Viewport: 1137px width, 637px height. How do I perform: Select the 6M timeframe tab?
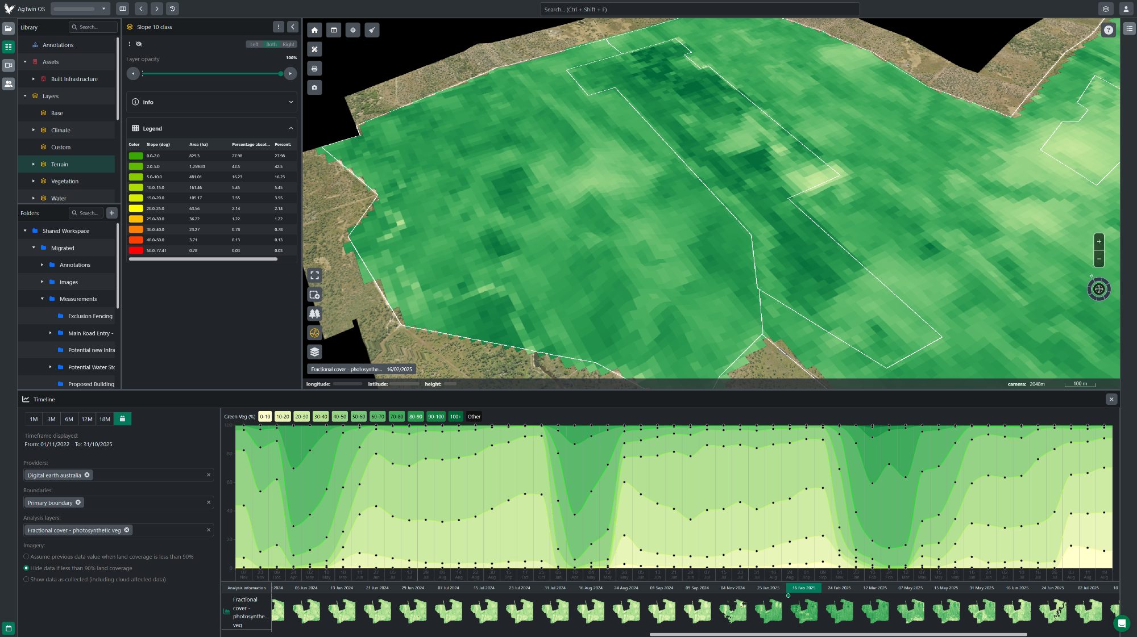(69, 419)
